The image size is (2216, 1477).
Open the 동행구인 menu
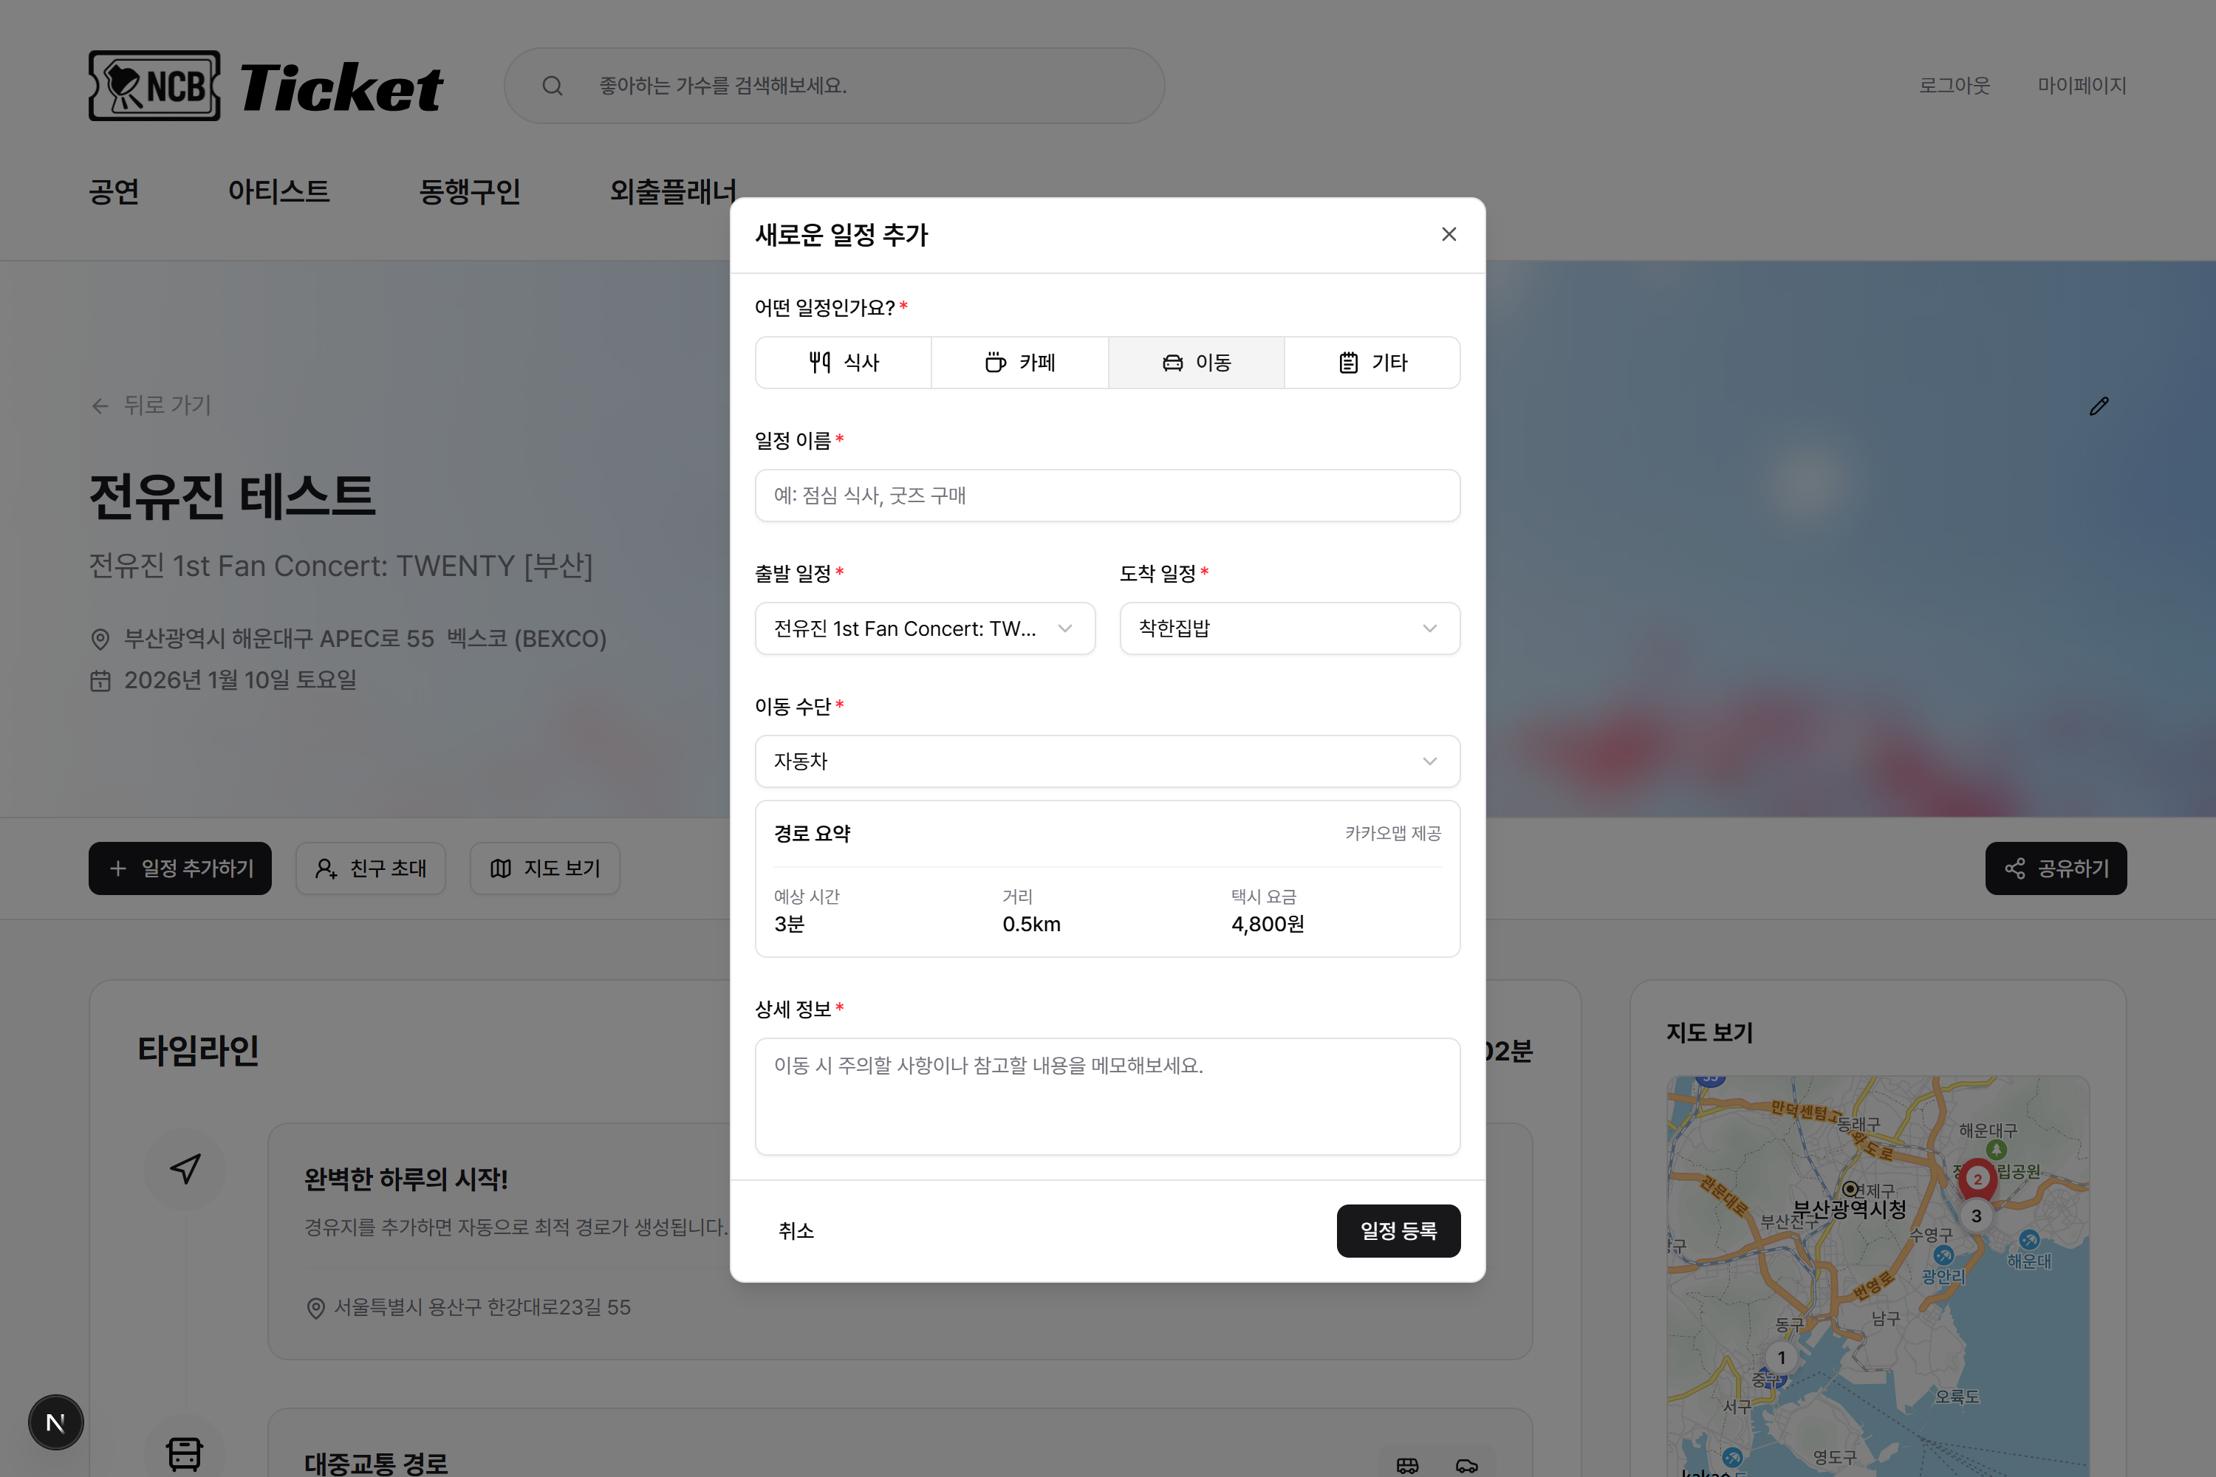tap(470, 192)
